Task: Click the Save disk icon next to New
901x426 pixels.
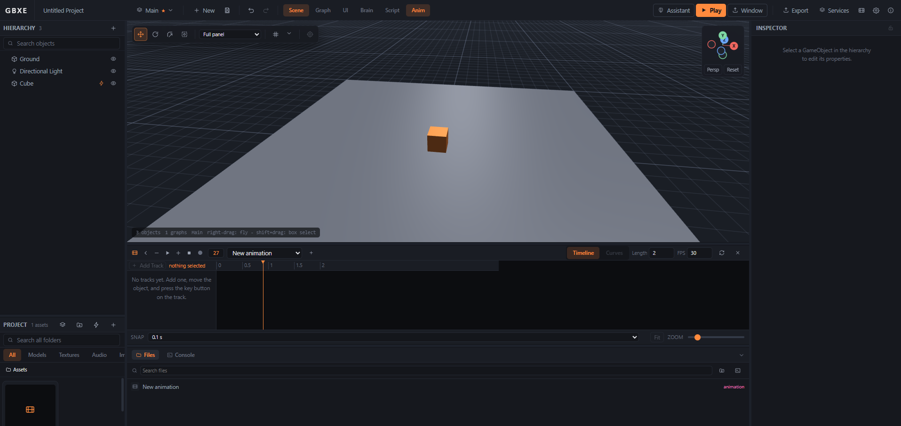Action: tap(227, 10)
